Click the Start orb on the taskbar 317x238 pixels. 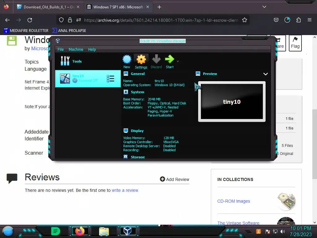8,231
